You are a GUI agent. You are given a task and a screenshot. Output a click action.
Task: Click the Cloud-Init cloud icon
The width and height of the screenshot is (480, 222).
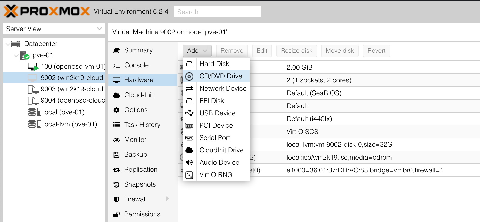(117, 95)
